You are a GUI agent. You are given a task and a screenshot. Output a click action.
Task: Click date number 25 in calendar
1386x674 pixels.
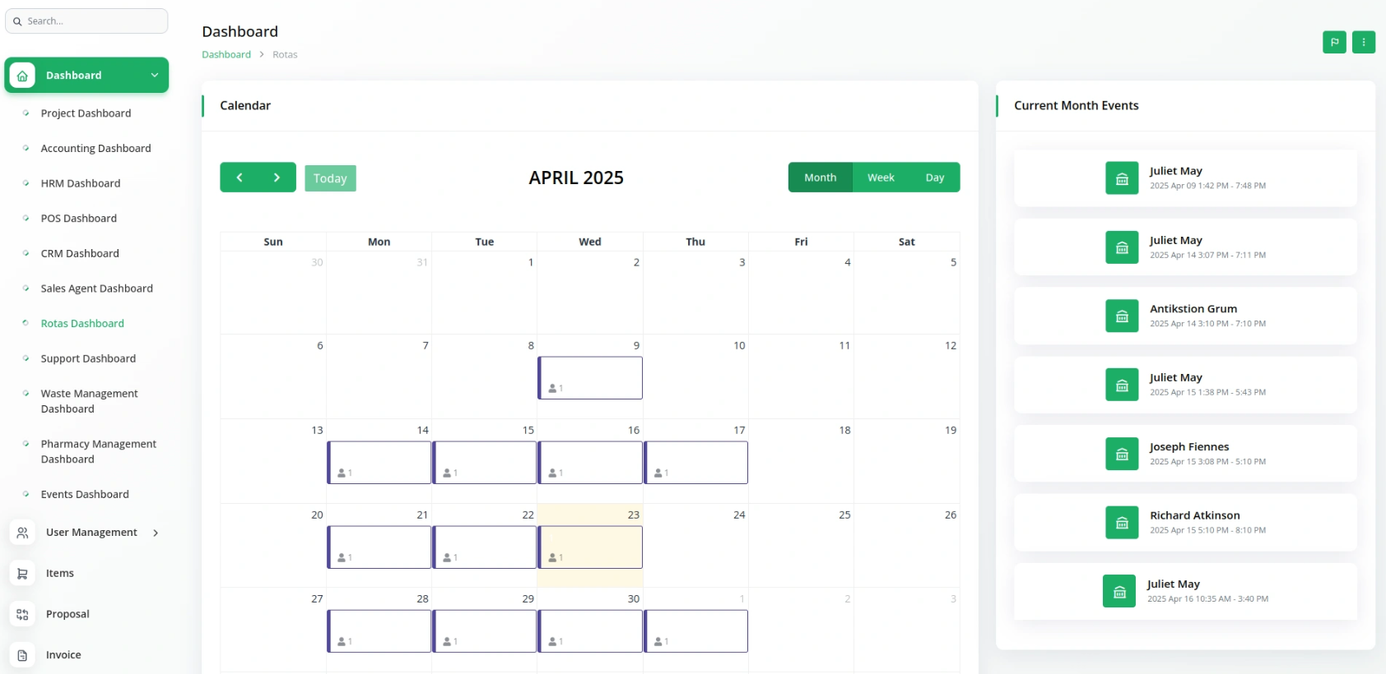844,515
